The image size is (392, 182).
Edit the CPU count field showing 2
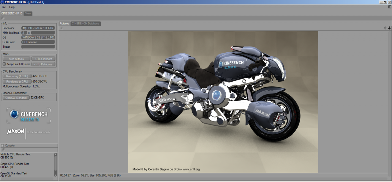coord(24,33)
